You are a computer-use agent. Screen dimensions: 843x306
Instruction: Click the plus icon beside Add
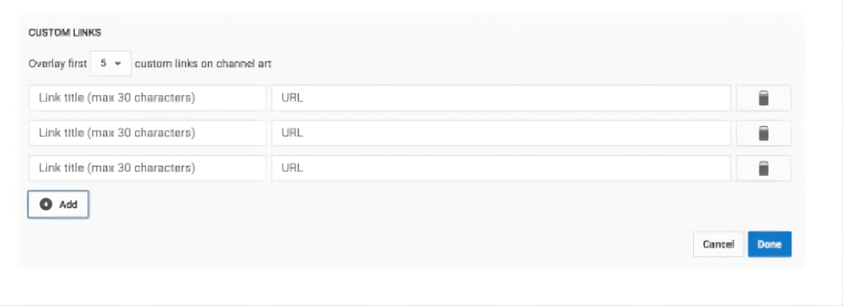(x=47, y=204)
